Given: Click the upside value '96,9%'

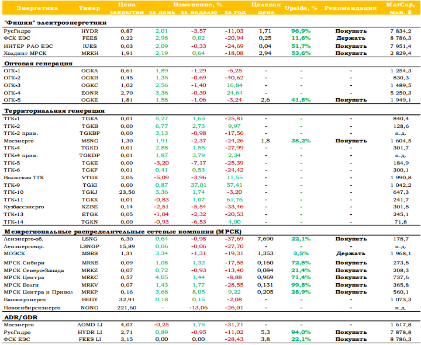Looking at the screenshot, I should point(301,31).
